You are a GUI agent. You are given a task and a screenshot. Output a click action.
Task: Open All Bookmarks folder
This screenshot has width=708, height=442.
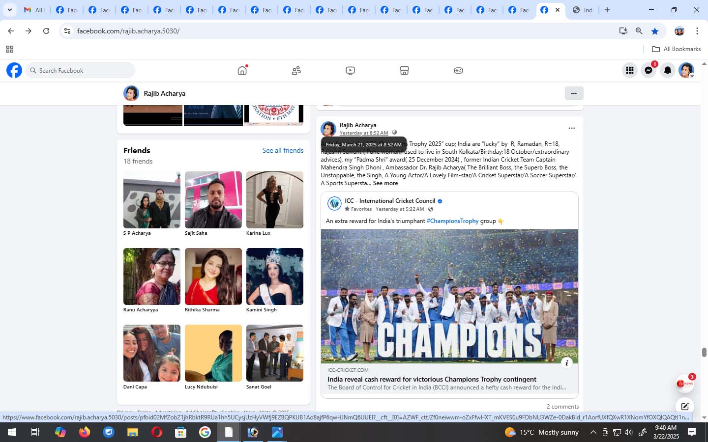click(676, 49)
